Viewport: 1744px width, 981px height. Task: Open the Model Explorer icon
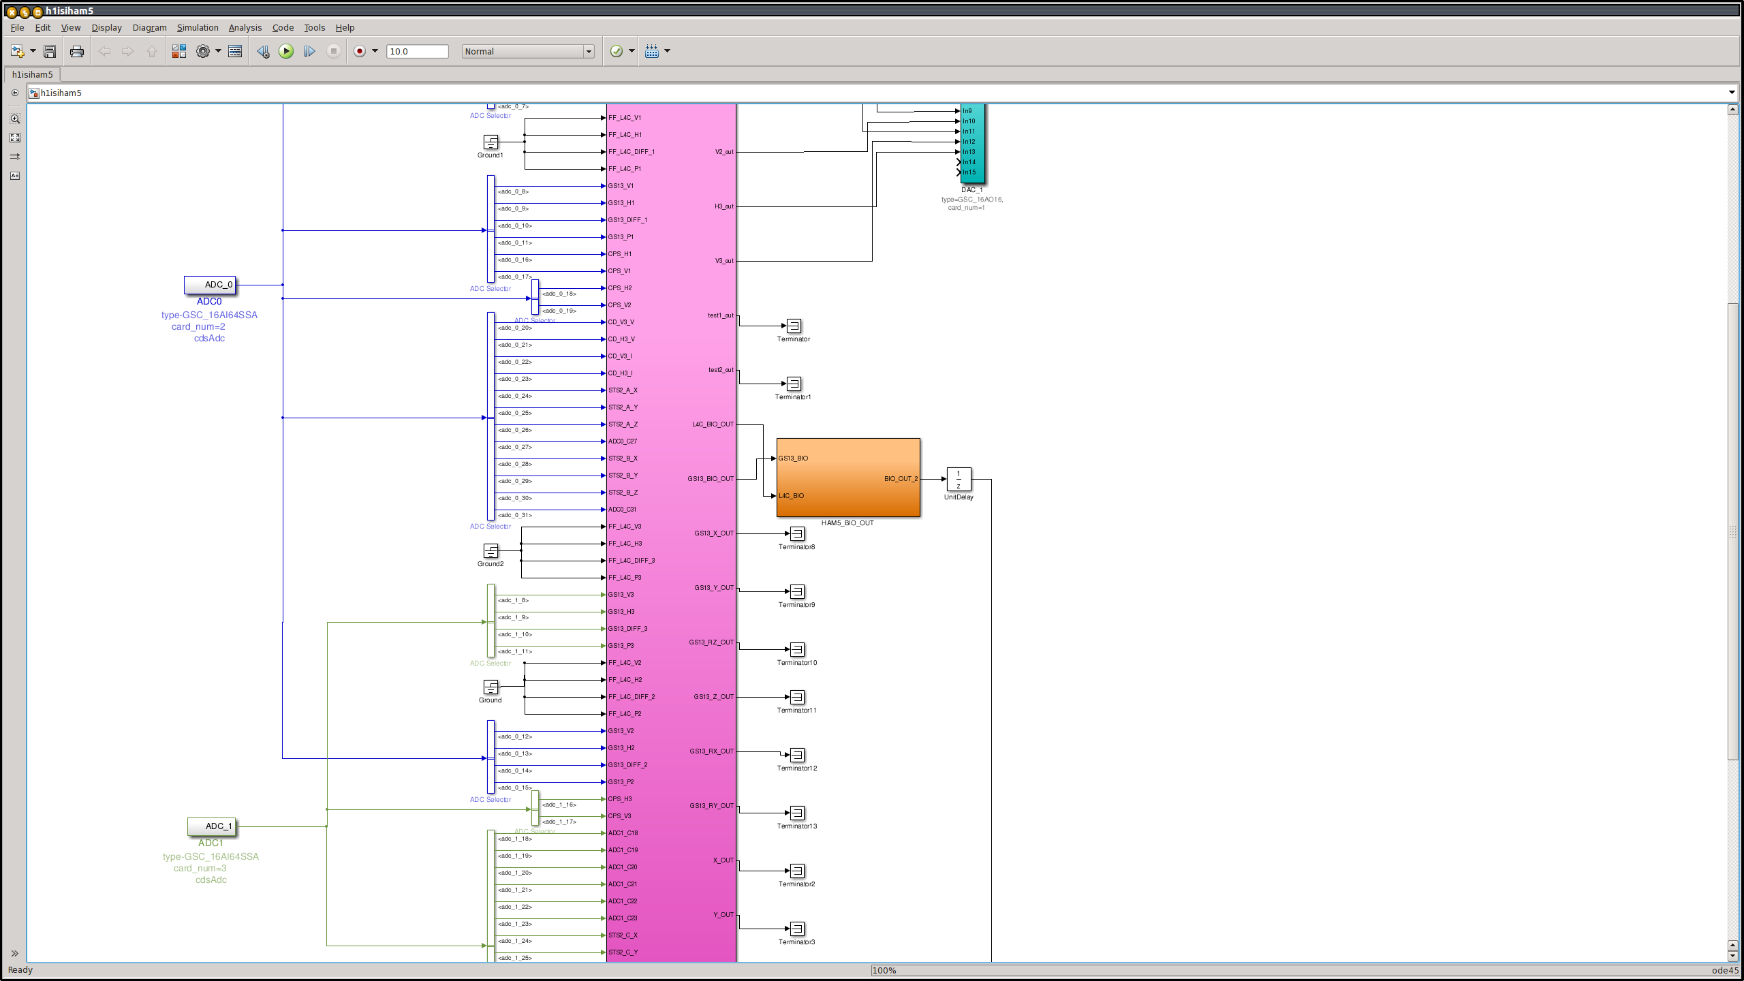235,51
